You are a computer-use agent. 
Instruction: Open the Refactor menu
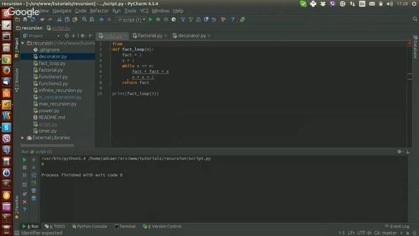pyautogui.click(x=99, y=10)
